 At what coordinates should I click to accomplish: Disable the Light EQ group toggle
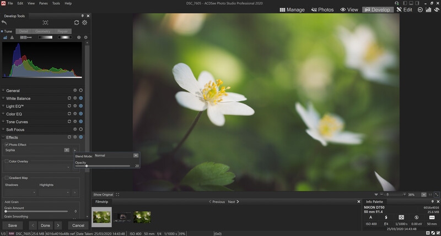[x=81, y=106]
